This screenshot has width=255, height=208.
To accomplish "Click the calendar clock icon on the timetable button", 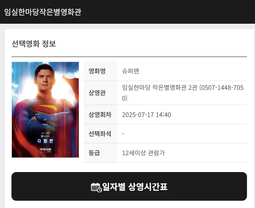I will [96, 187].
